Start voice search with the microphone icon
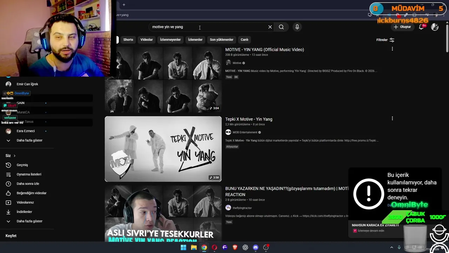Viewport: 449px width, 253px height. tap(297, 27)
